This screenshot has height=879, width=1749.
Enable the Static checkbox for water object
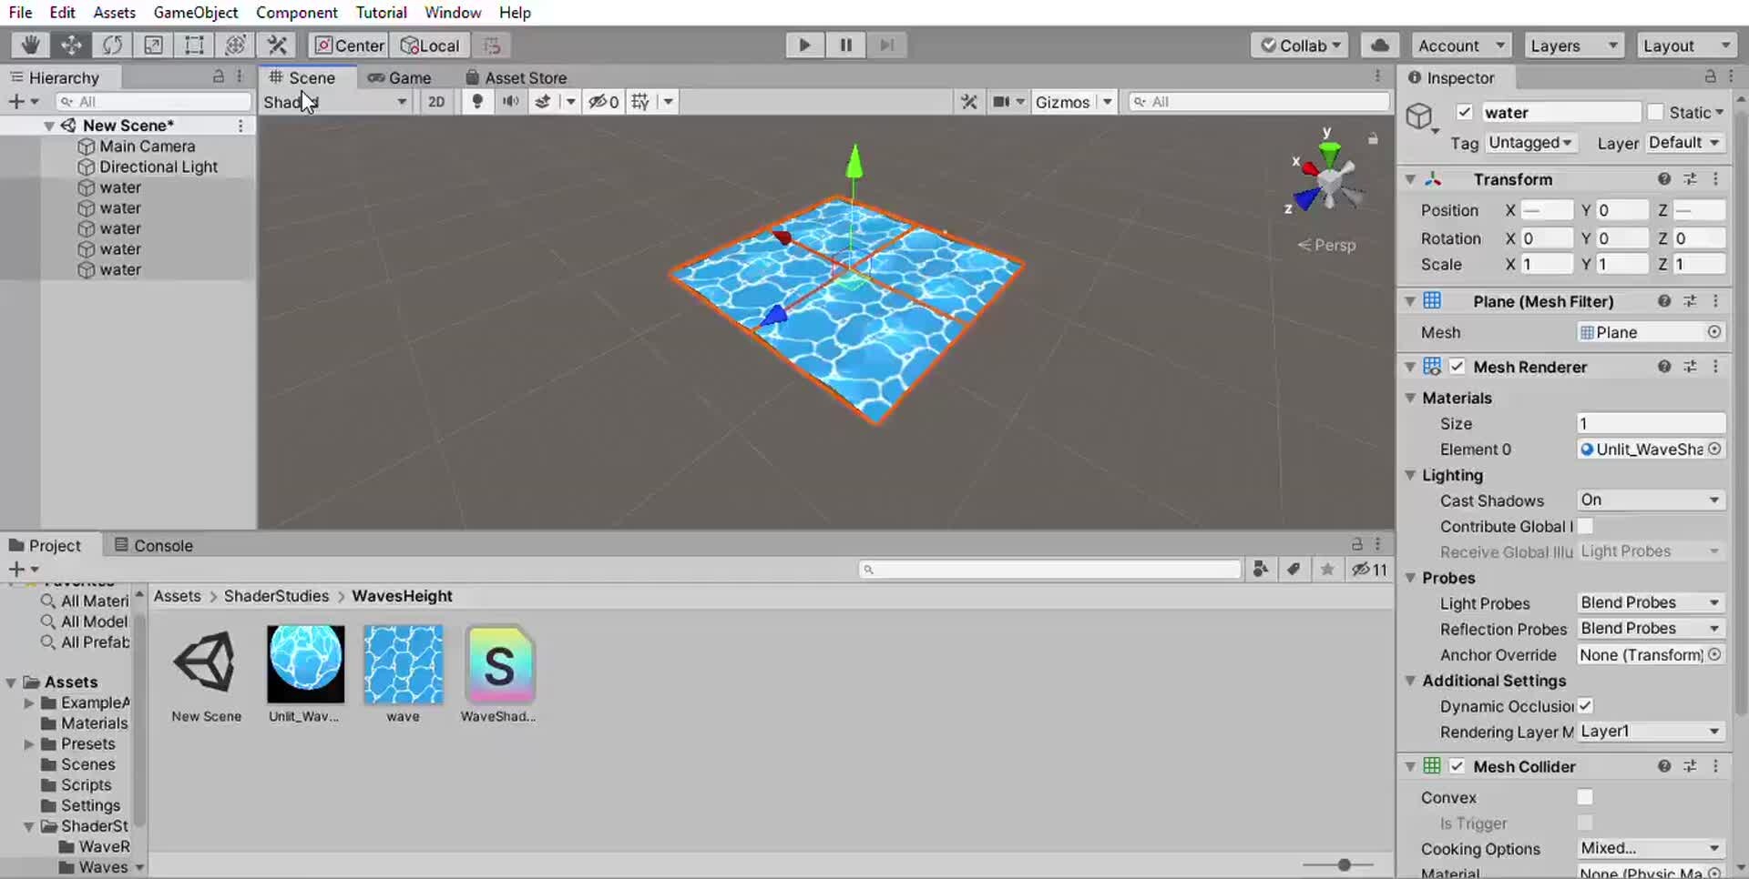coord(1656,112)
